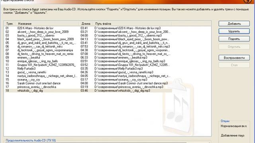Screen dimensions: 255x143
Task: Click the 07:53 duration cell
Action: [84, 46]
